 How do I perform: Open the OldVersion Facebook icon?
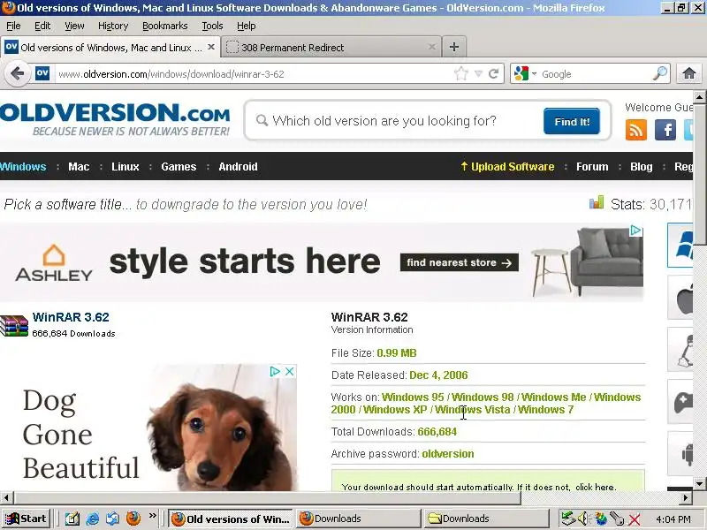point(665,130)
